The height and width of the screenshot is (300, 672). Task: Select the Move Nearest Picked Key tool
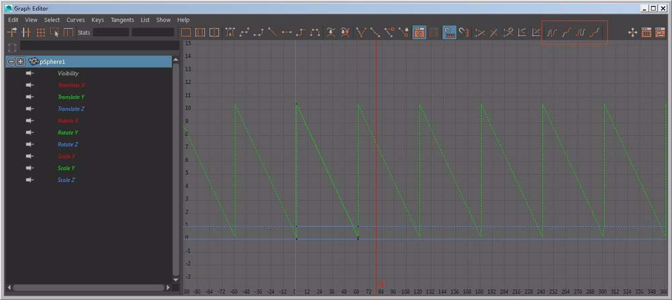(x=11, y=32)
